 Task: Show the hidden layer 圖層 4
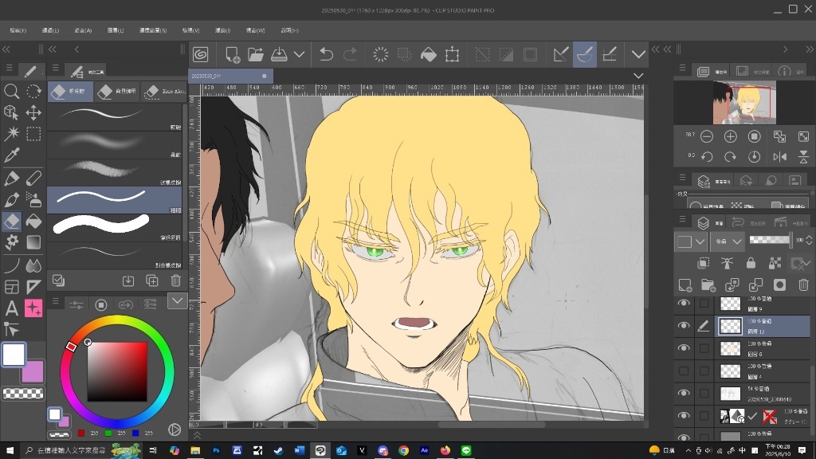pos(684,371)
